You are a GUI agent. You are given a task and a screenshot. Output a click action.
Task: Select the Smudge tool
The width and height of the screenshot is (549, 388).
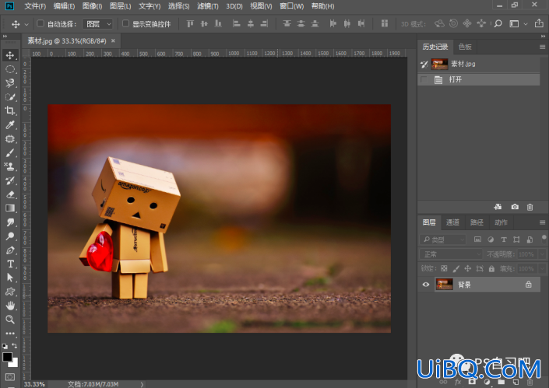click(10, 222)
